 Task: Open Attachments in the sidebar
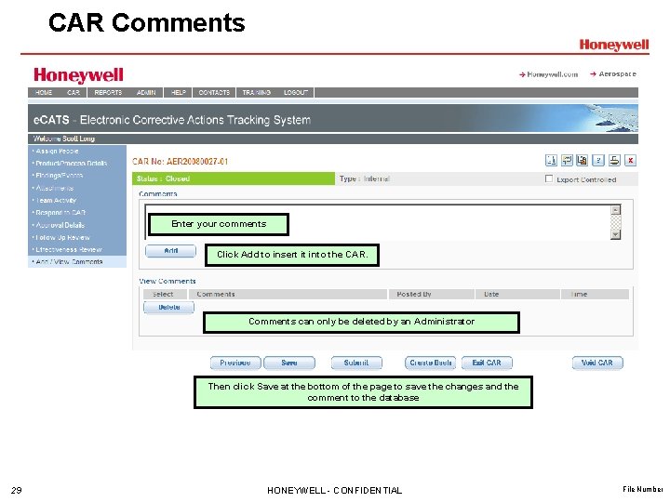(x=53, y=188)
